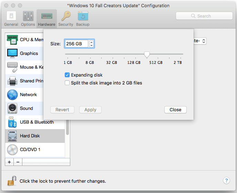Select the CD/DVD 1 disc icon
Screen dimensions: 237x193
tap(12, 150)
